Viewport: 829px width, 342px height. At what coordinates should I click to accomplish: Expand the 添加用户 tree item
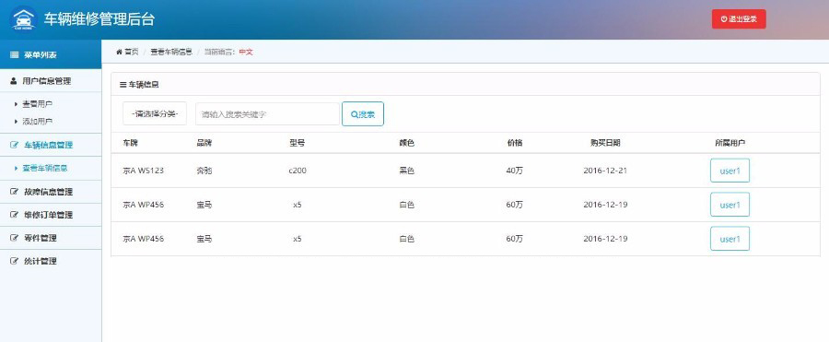point(16,122)
